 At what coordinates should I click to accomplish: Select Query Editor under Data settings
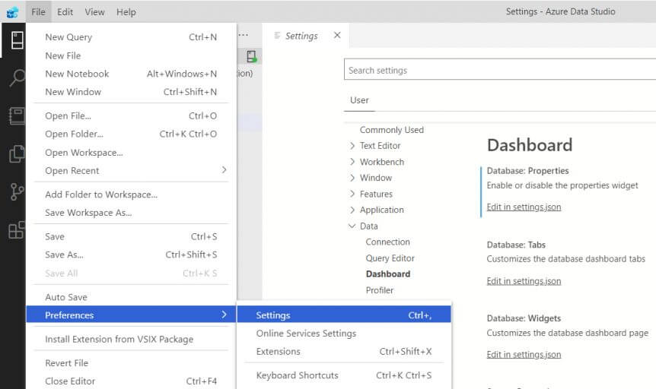click(390, 258)
